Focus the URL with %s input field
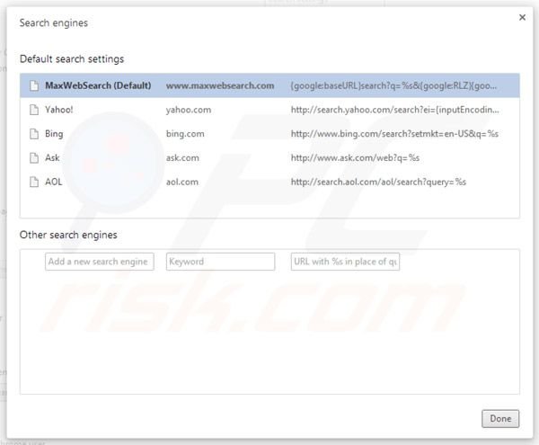The width and height of the screenshot is (539, 445). click(x=345, y=262)
